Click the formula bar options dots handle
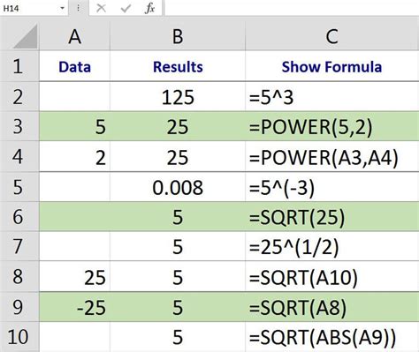Screen dimensions: 419x352 (78, 8)
